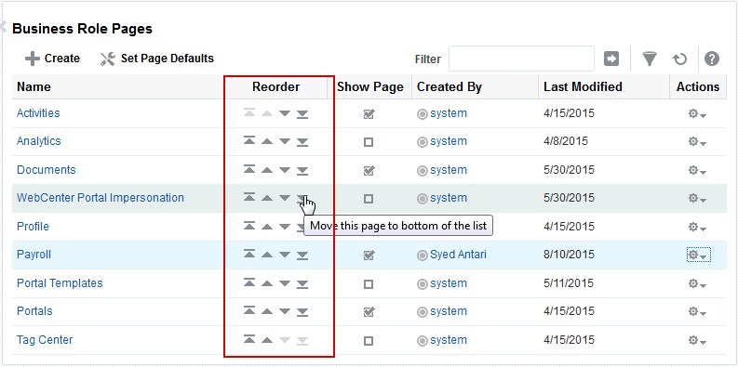Open the WebCenter Portal Impersonation link
This screenshot has height=367, width=738.
(x=101, y=198)
